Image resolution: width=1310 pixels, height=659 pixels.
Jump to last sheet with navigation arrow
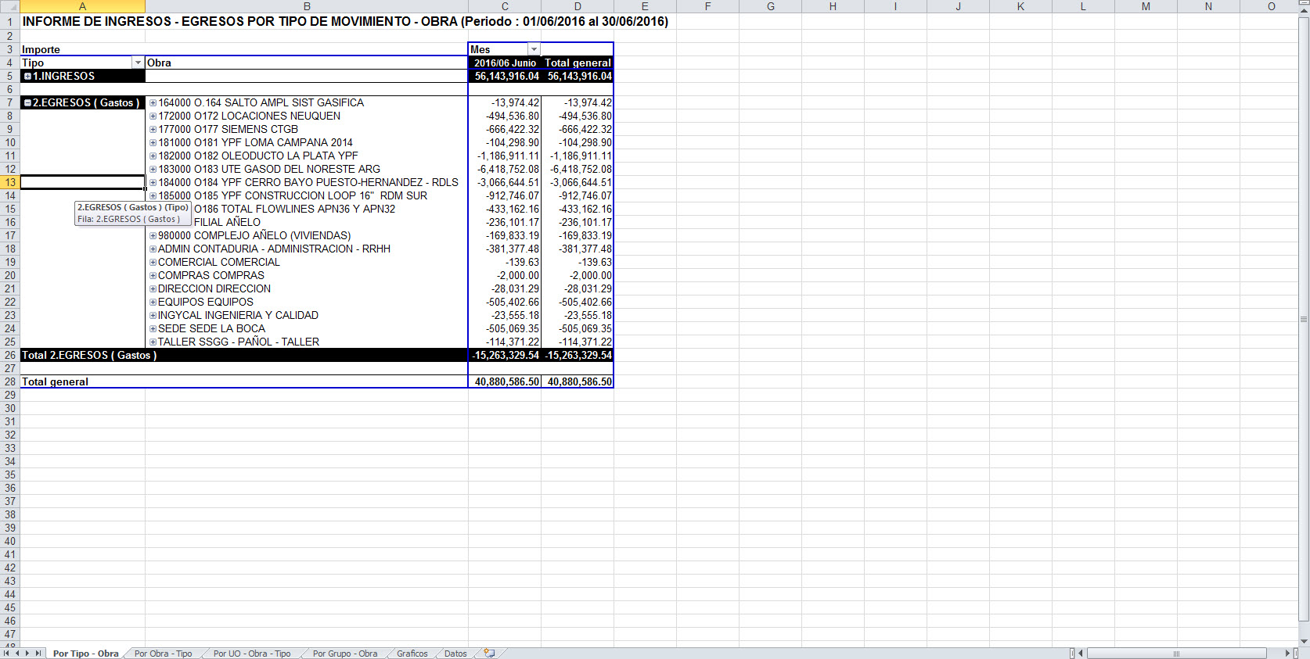click(x=37, y=654)
